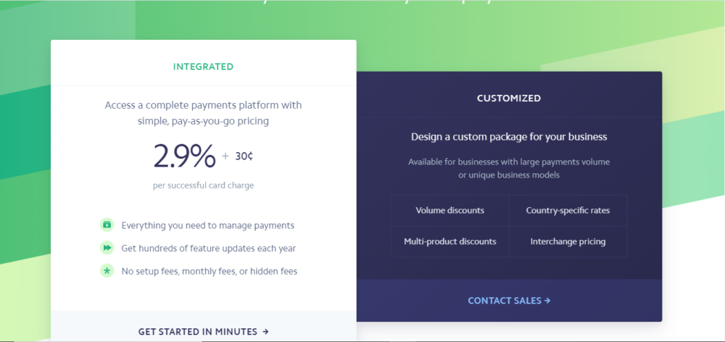Click 'Everything you need to manage payments' text
The image size is (725, 342).
(x=208, y=225)
